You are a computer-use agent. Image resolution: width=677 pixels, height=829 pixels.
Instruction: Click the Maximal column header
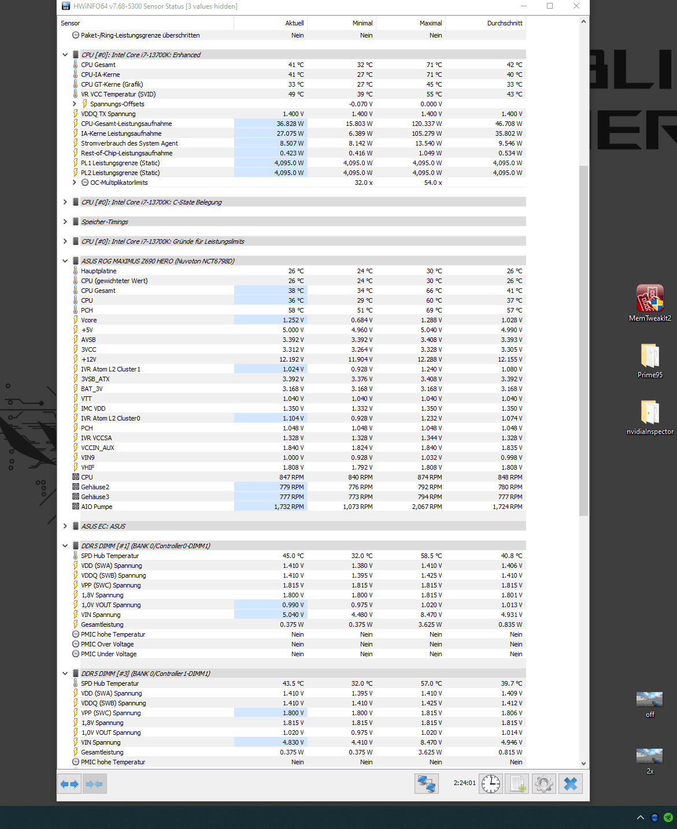(x=410, y=23)
